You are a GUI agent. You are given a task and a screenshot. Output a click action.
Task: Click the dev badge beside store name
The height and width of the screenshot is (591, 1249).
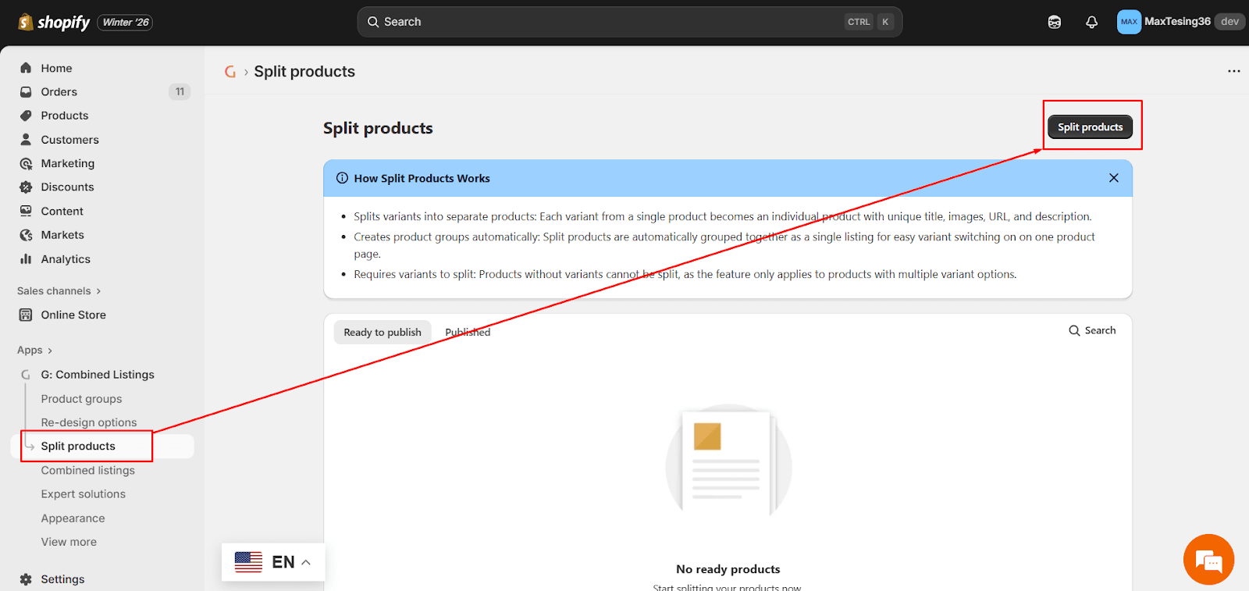tap(1229, 22)
